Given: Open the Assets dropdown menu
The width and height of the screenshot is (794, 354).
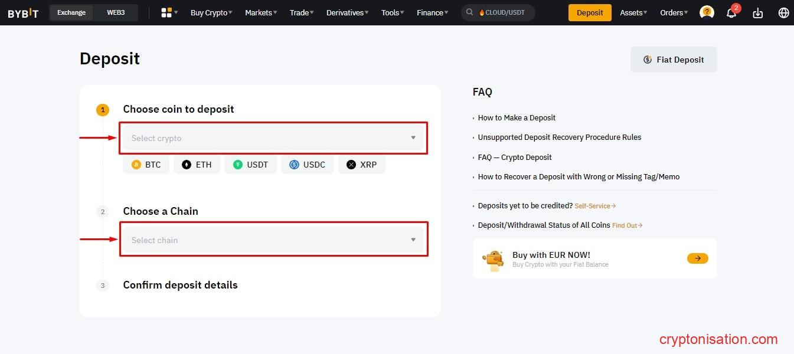Looking at the screenshot, I should [633, 12].
